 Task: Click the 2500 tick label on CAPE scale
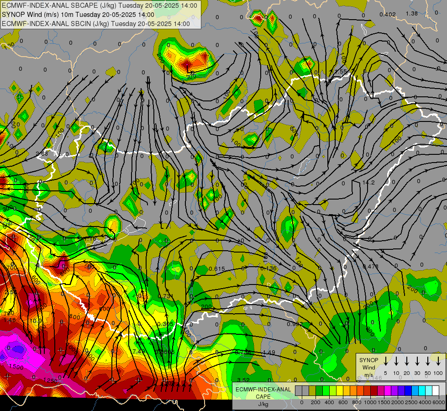coord(411,402)
